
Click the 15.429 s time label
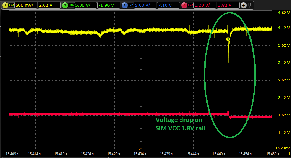point(113,154)
